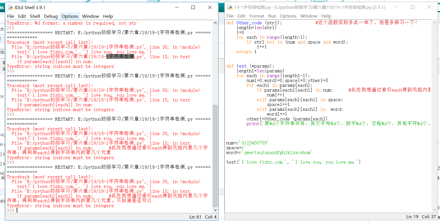Click the num=r'0123456789' line
The image size is (440, 223).
click(247, 143)
